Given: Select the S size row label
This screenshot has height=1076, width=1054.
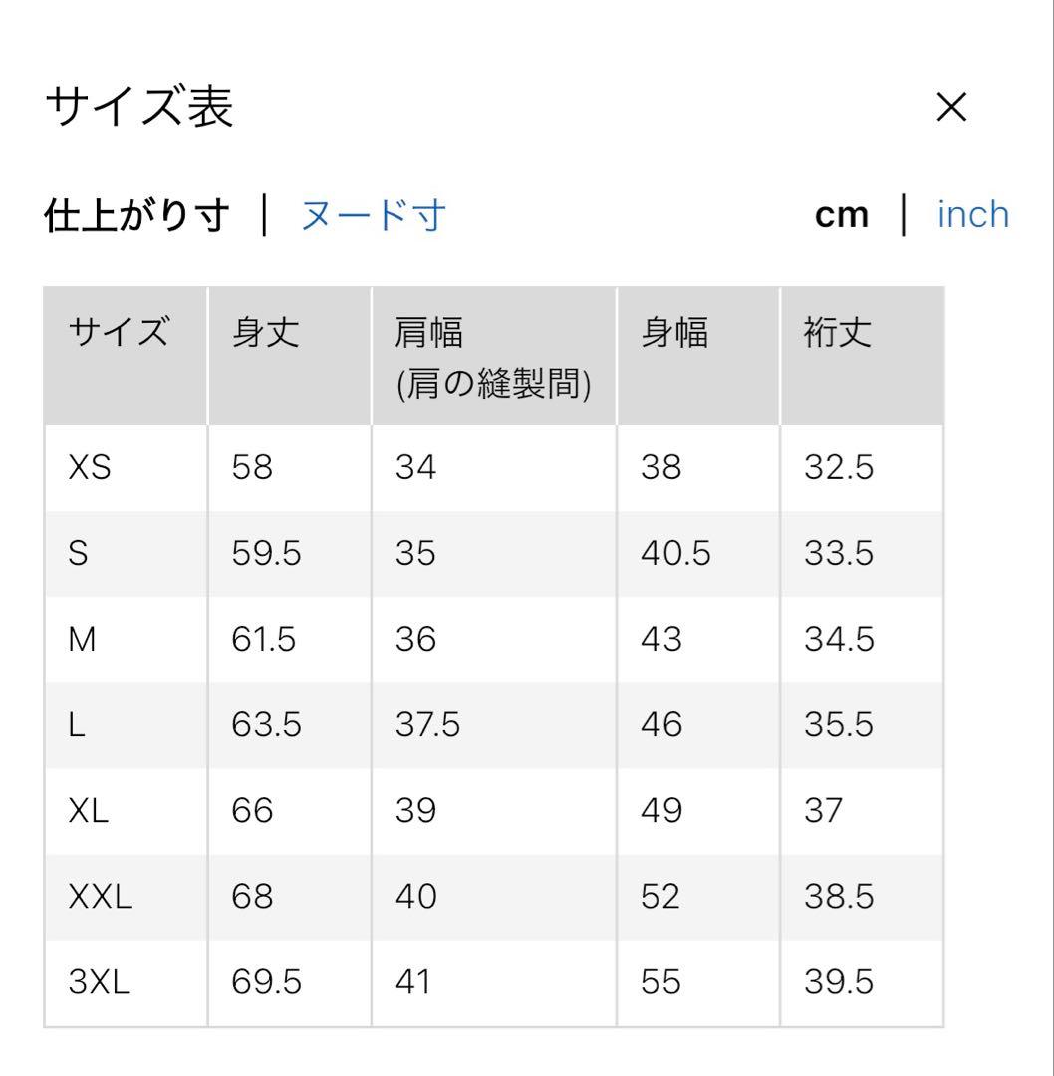Looking at the screenshot, I should coord(79,553).
